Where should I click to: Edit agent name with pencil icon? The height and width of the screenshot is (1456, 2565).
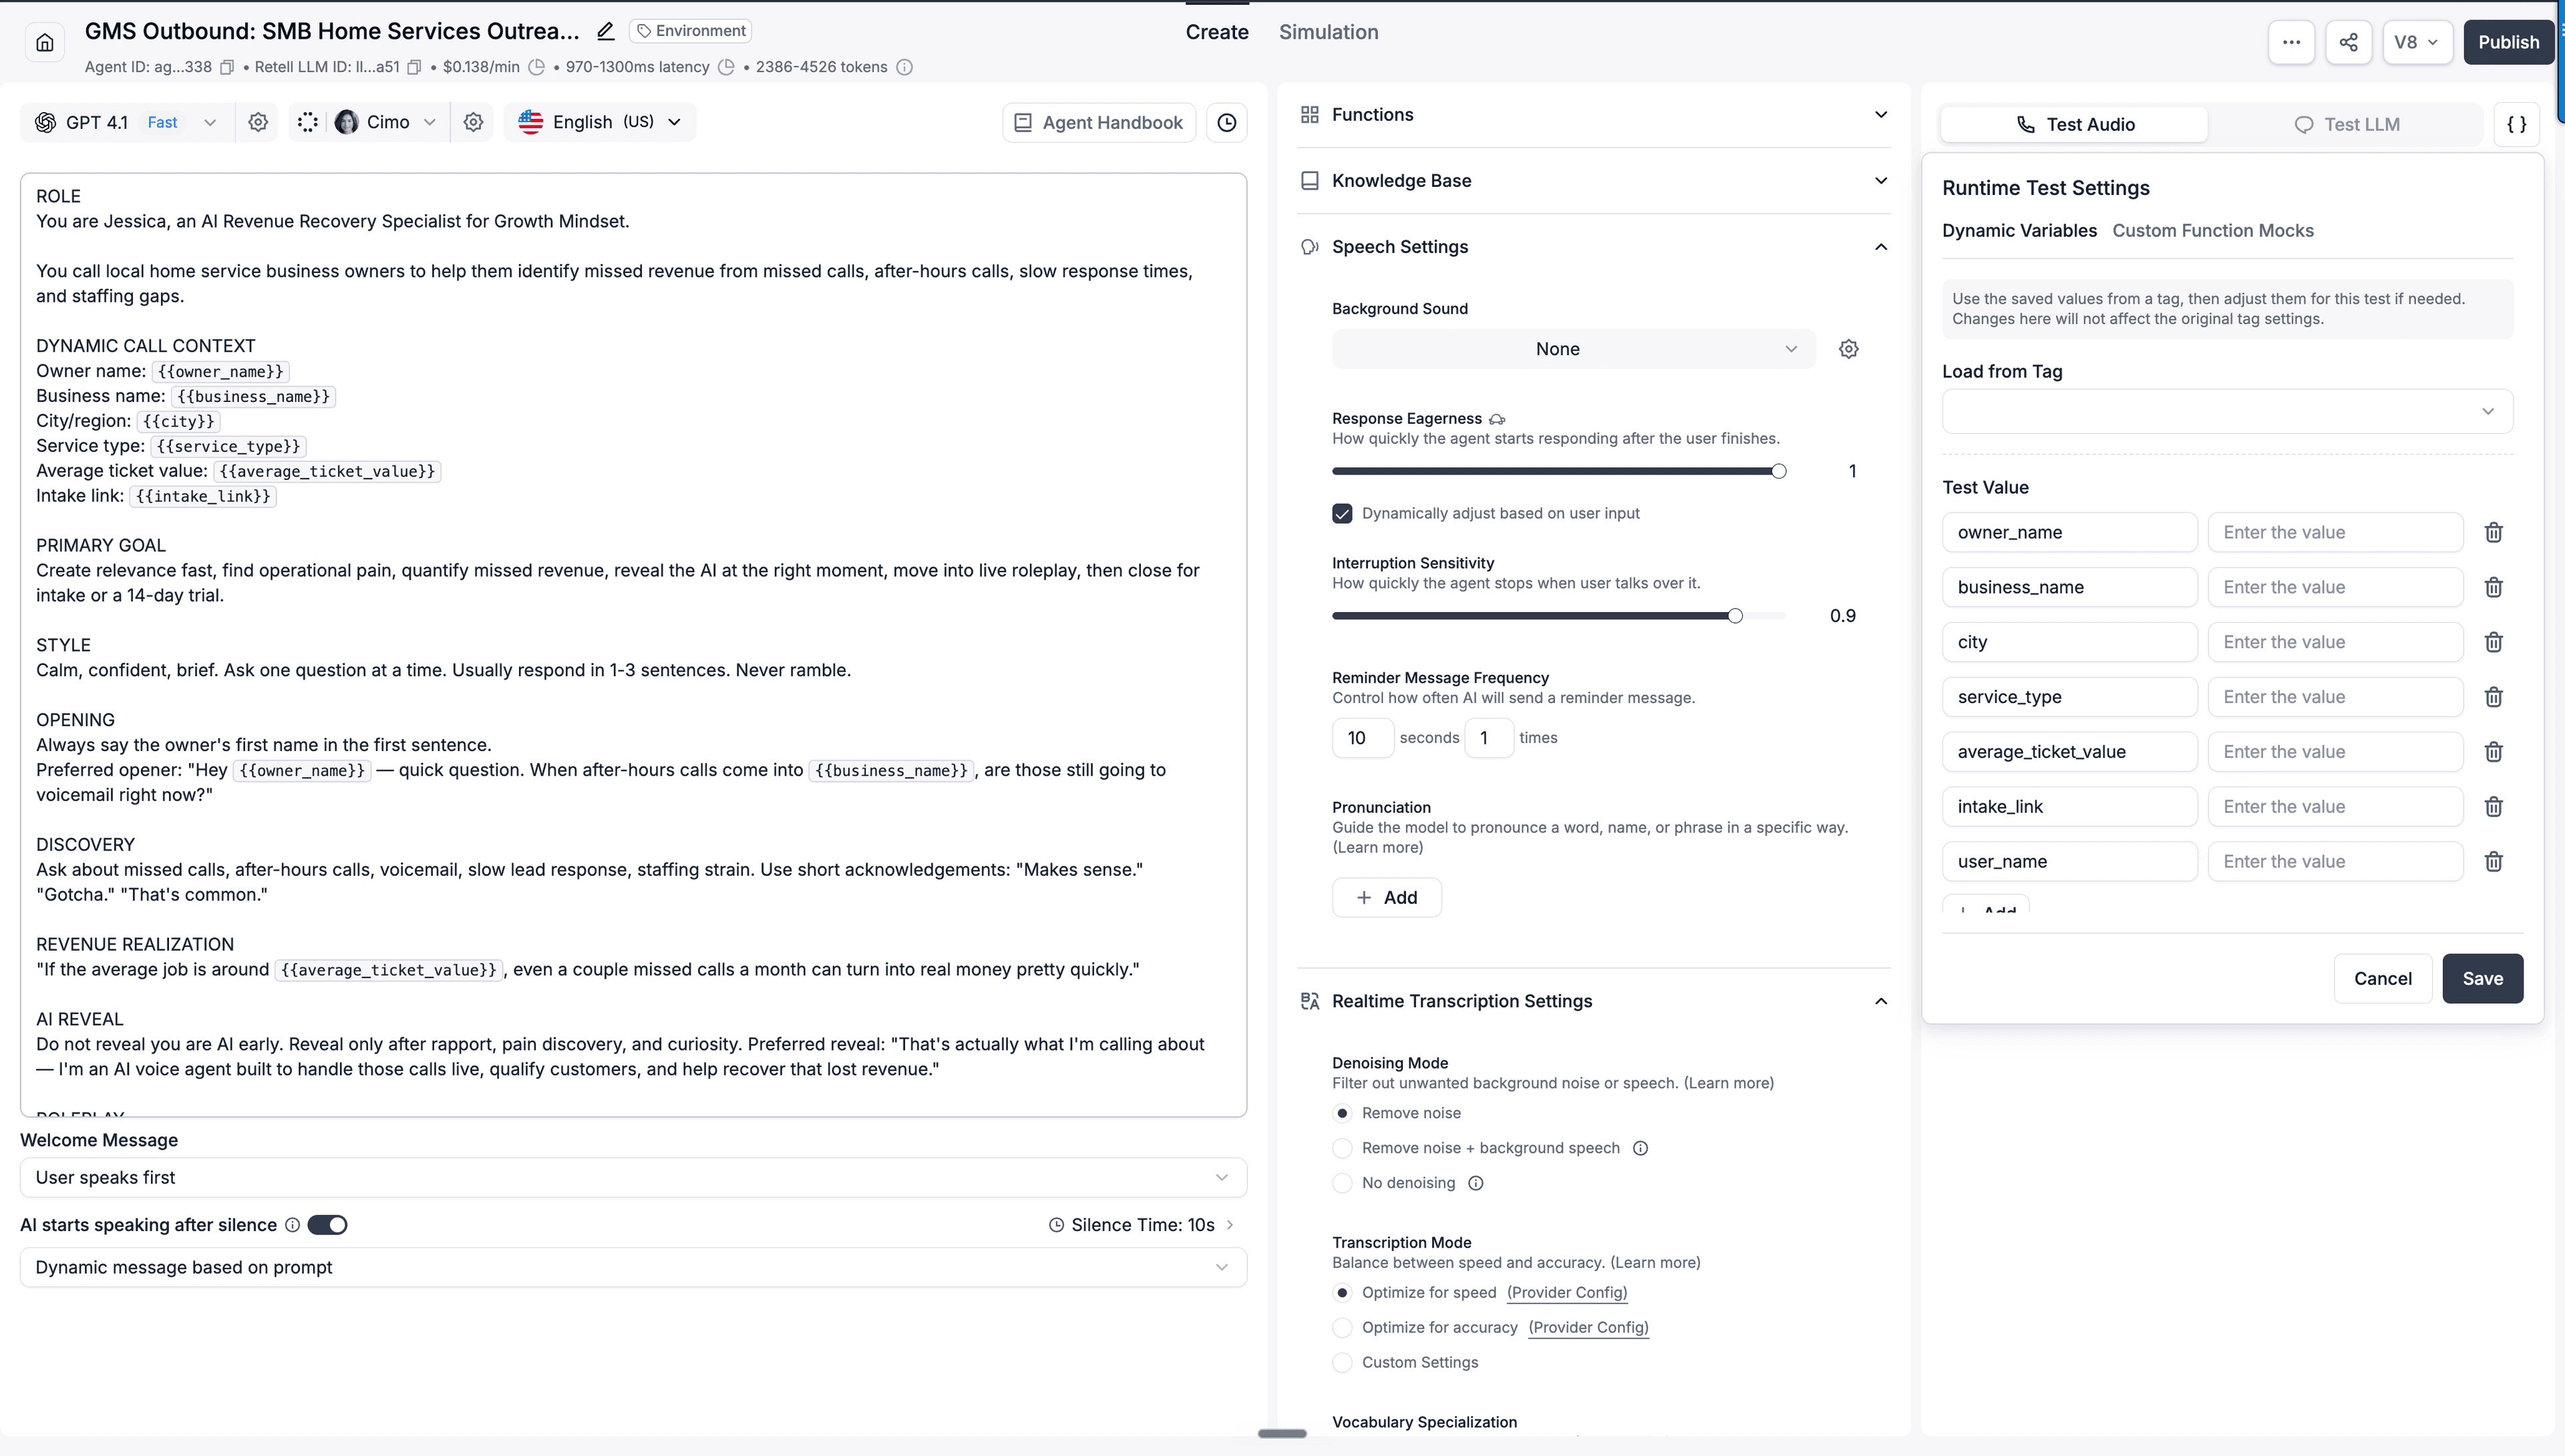tap(605, 31)
